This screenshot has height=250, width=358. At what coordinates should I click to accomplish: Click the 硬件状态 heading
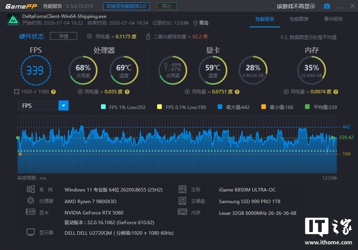(x=32, y=36)
